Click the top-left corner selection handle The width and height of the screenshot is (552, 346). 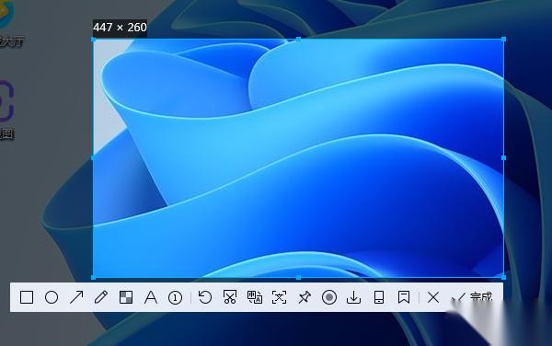point(93,40)
